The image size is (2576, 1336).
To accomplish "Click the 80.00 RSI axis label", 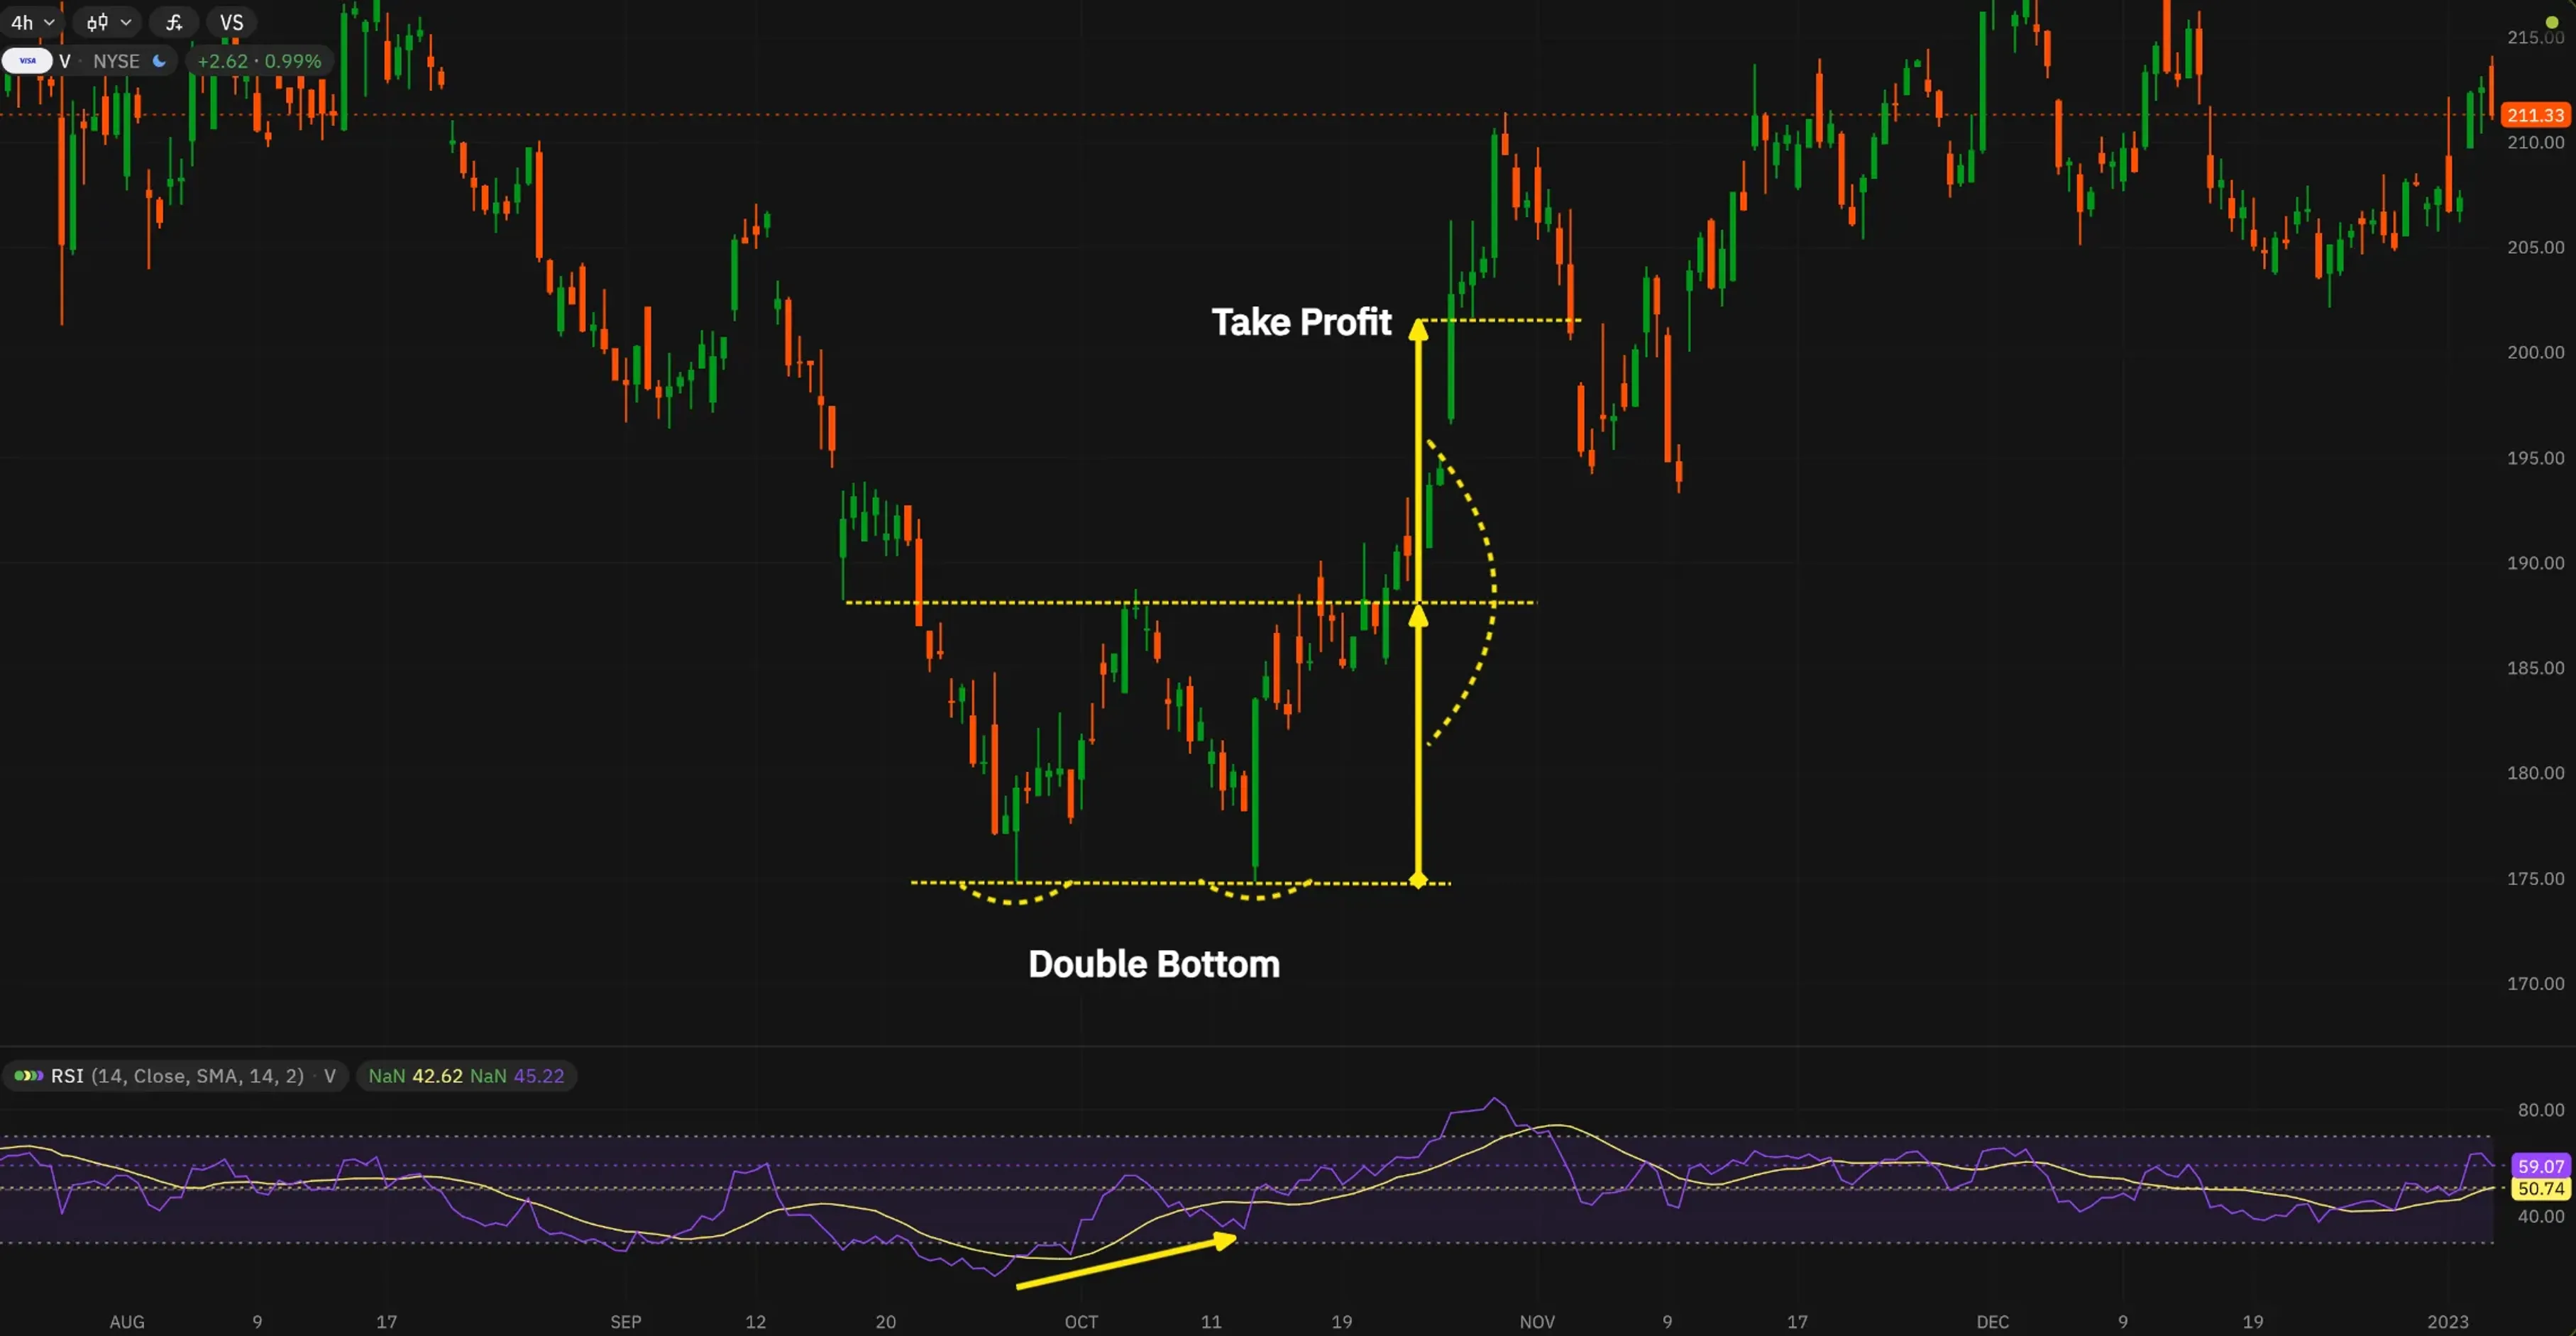I will (2540, 1110).
